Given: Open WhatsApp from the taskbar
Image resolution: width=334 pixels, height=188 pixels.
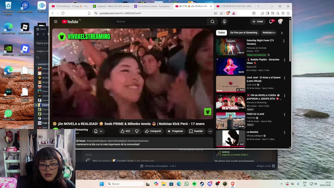Looking at the screenshot, I should tap(187, 184).
